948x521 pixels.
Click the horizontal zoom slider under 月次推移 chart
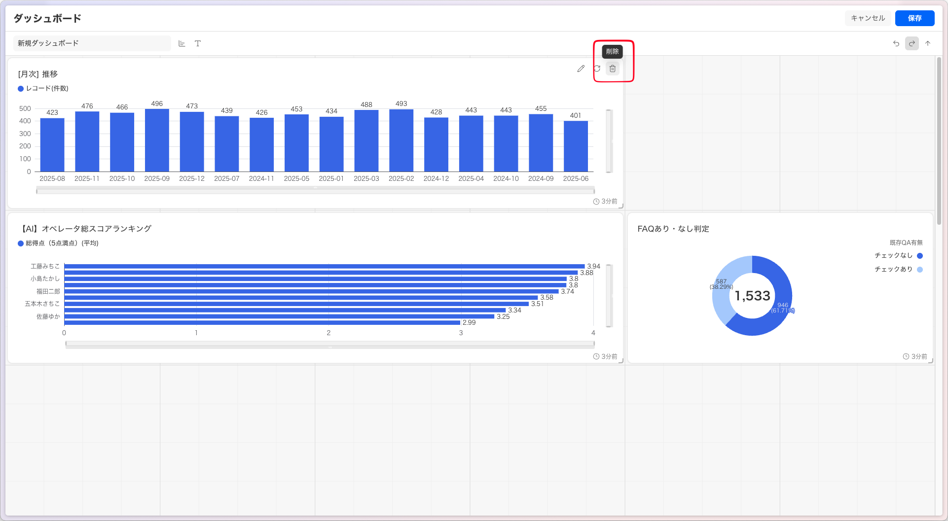click(315, 191)
